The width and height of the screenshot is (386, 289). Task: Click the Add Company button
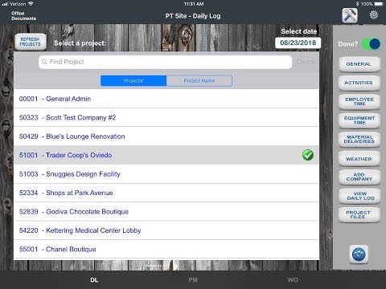[359, 177]
